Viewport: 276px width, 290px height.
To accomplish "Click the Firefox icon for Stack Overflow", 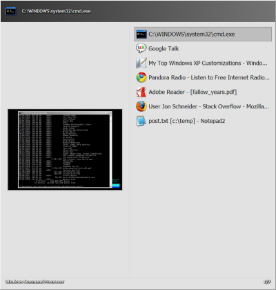I will coord(141,106).
